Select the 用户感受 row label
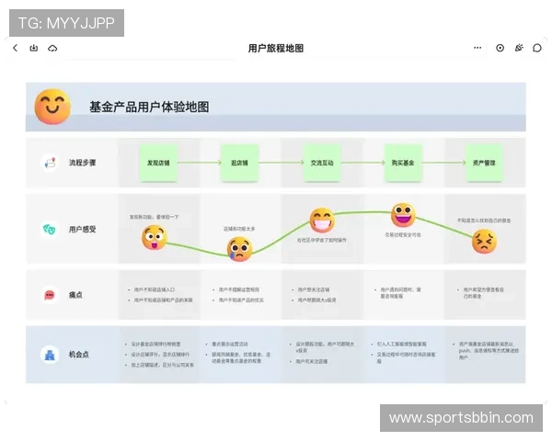The width and height of the screenshot is (552, 441). coord(83,230)
